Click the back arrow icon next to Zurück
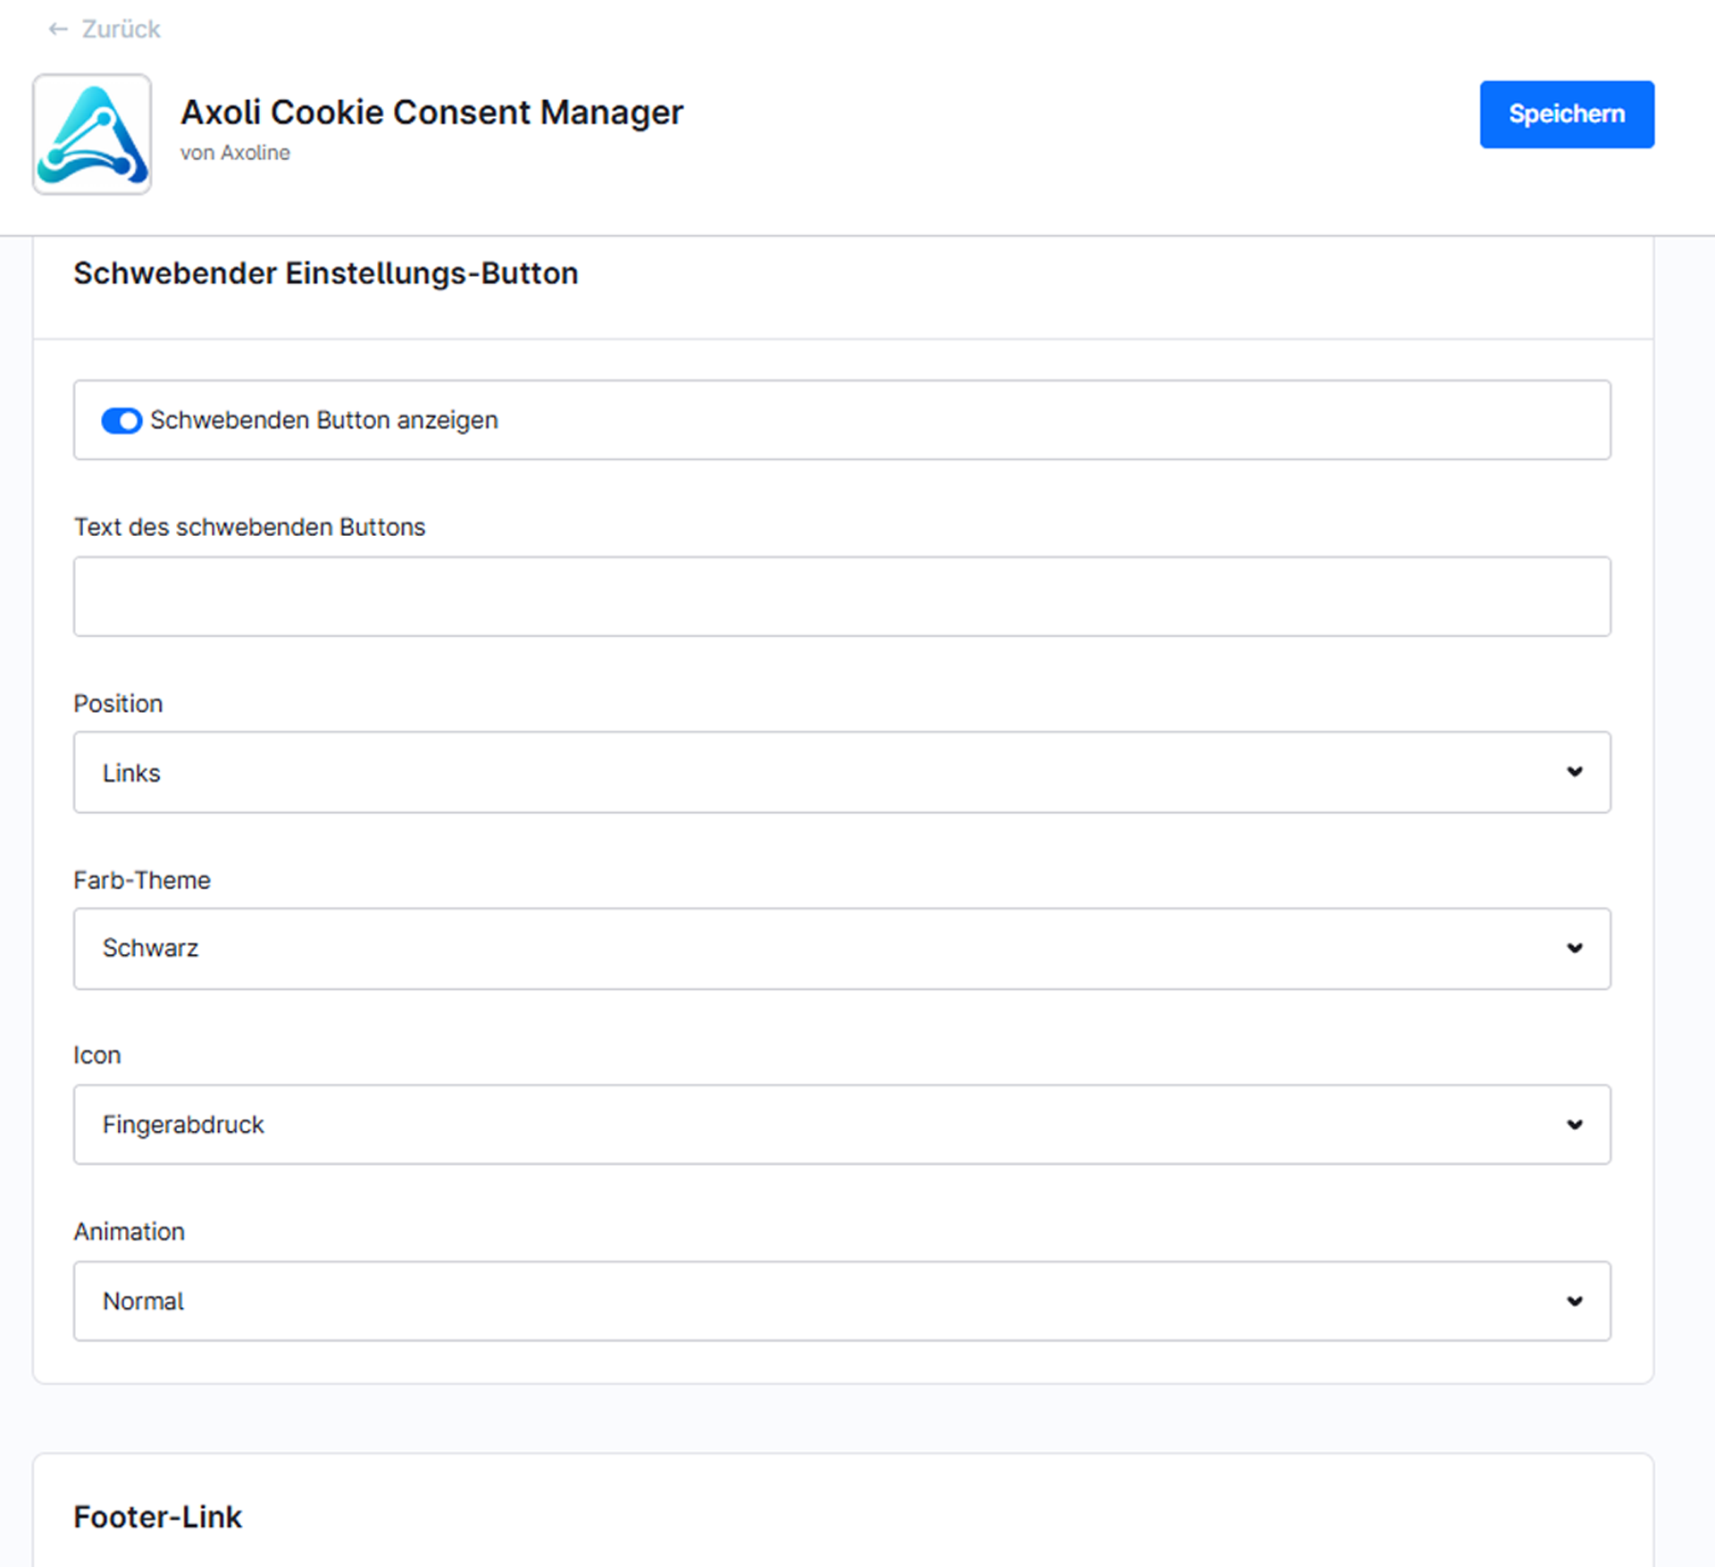Screen dimensions: 1715x1567 58,29
